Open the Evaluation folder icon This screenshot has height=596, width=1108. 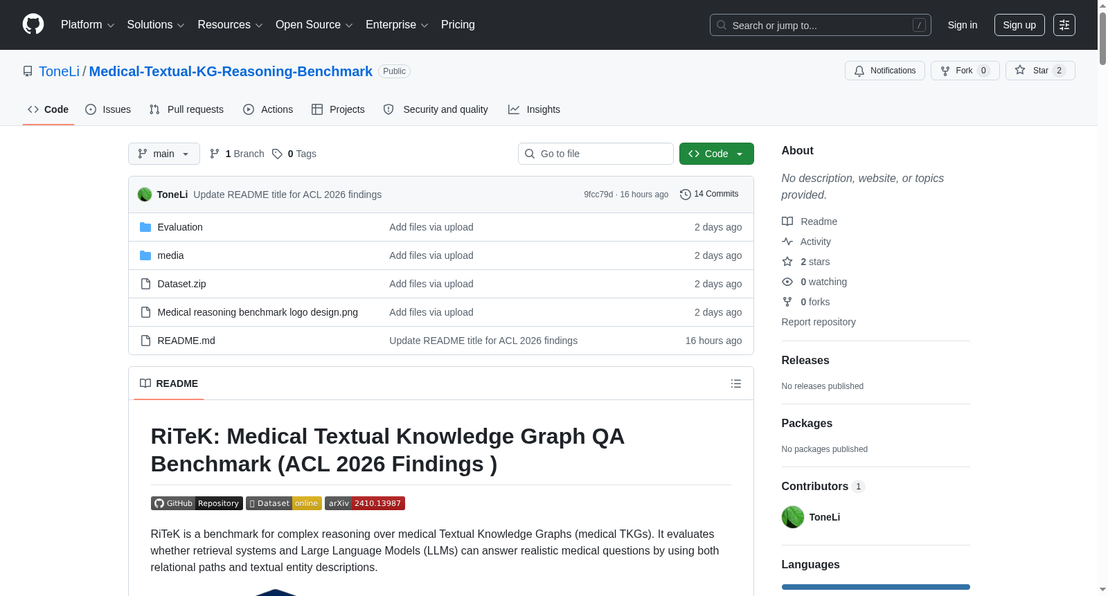tap(145, 227)
